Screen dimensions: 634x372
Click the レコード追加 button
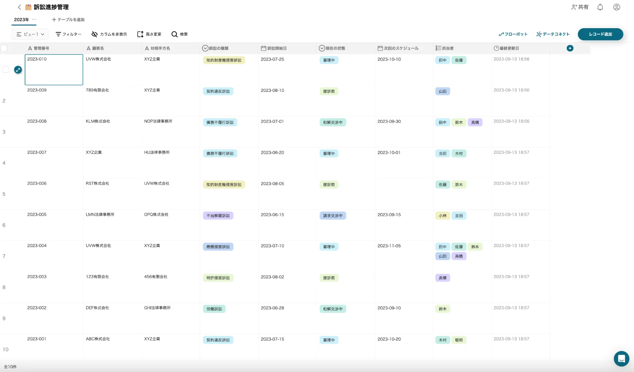click(601, 34)
